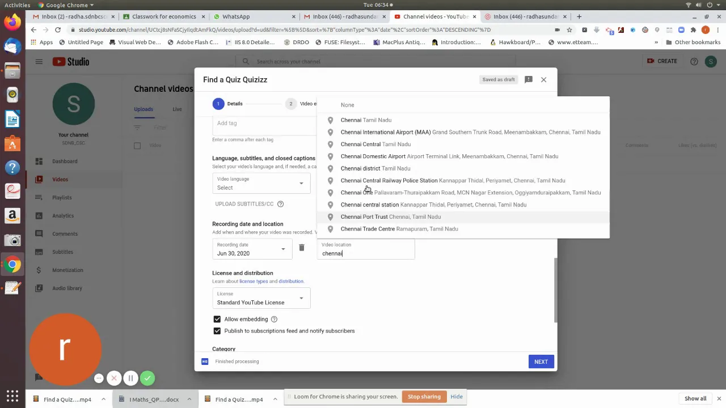
Task: Open the Video language dropdown
Action: click(x=261, y=184)
